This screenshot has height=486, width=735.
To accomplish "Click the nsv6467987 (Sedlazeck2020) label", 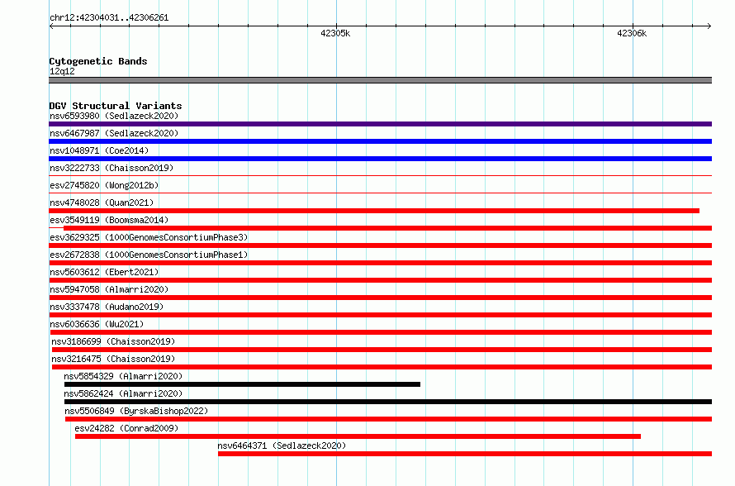I will coord(114,133).
